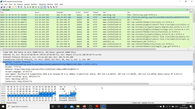
Task: Go to last packet toolbar icon
Action: click(x=39, y=7)
